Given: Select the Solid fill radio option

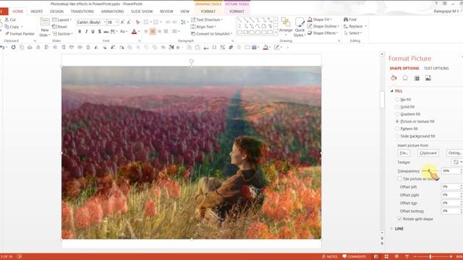Looking at the screenshot, I should tap(397, 107).
